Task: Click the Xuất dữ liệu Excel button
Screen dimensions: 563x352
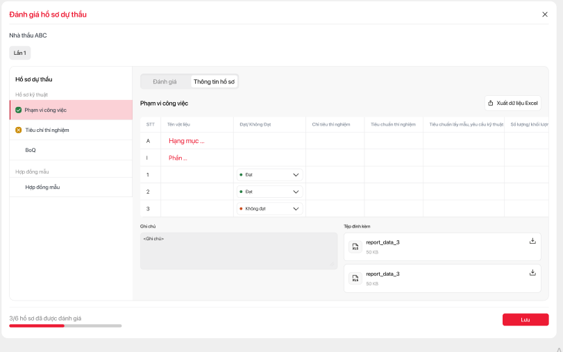Action: tap(512, 103)
